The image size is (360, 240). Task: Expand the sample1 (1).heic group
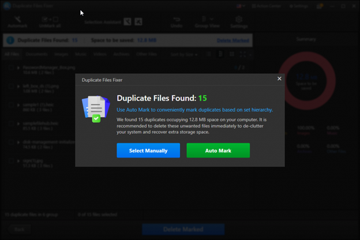click(x=18, y=105)
